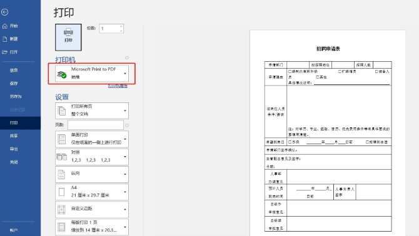
Task: Click the new document icon next to 新建
Action: click(5, 39)
